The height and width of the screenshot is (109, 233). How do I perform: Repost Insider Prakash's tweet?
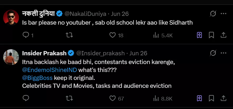[x=69, y=98]
